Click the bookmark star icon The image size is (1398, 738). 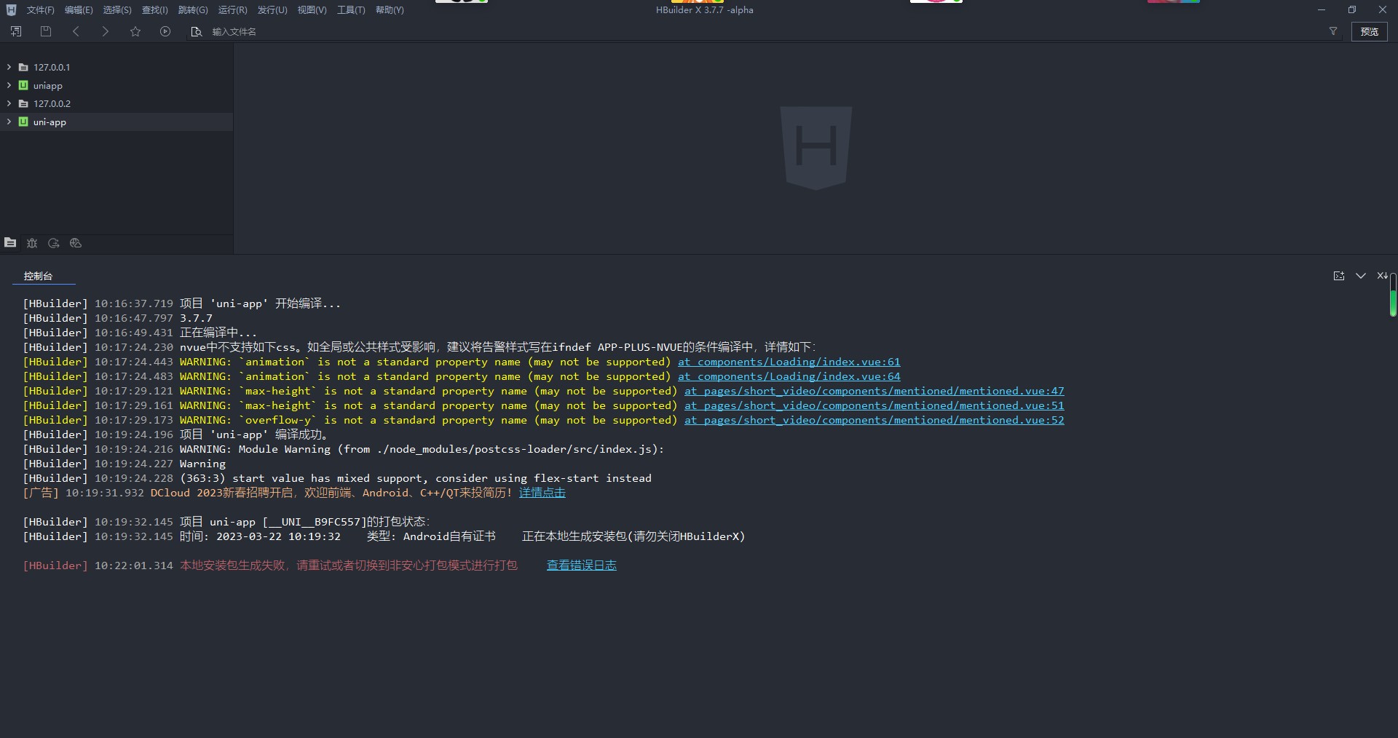point(135,31)
